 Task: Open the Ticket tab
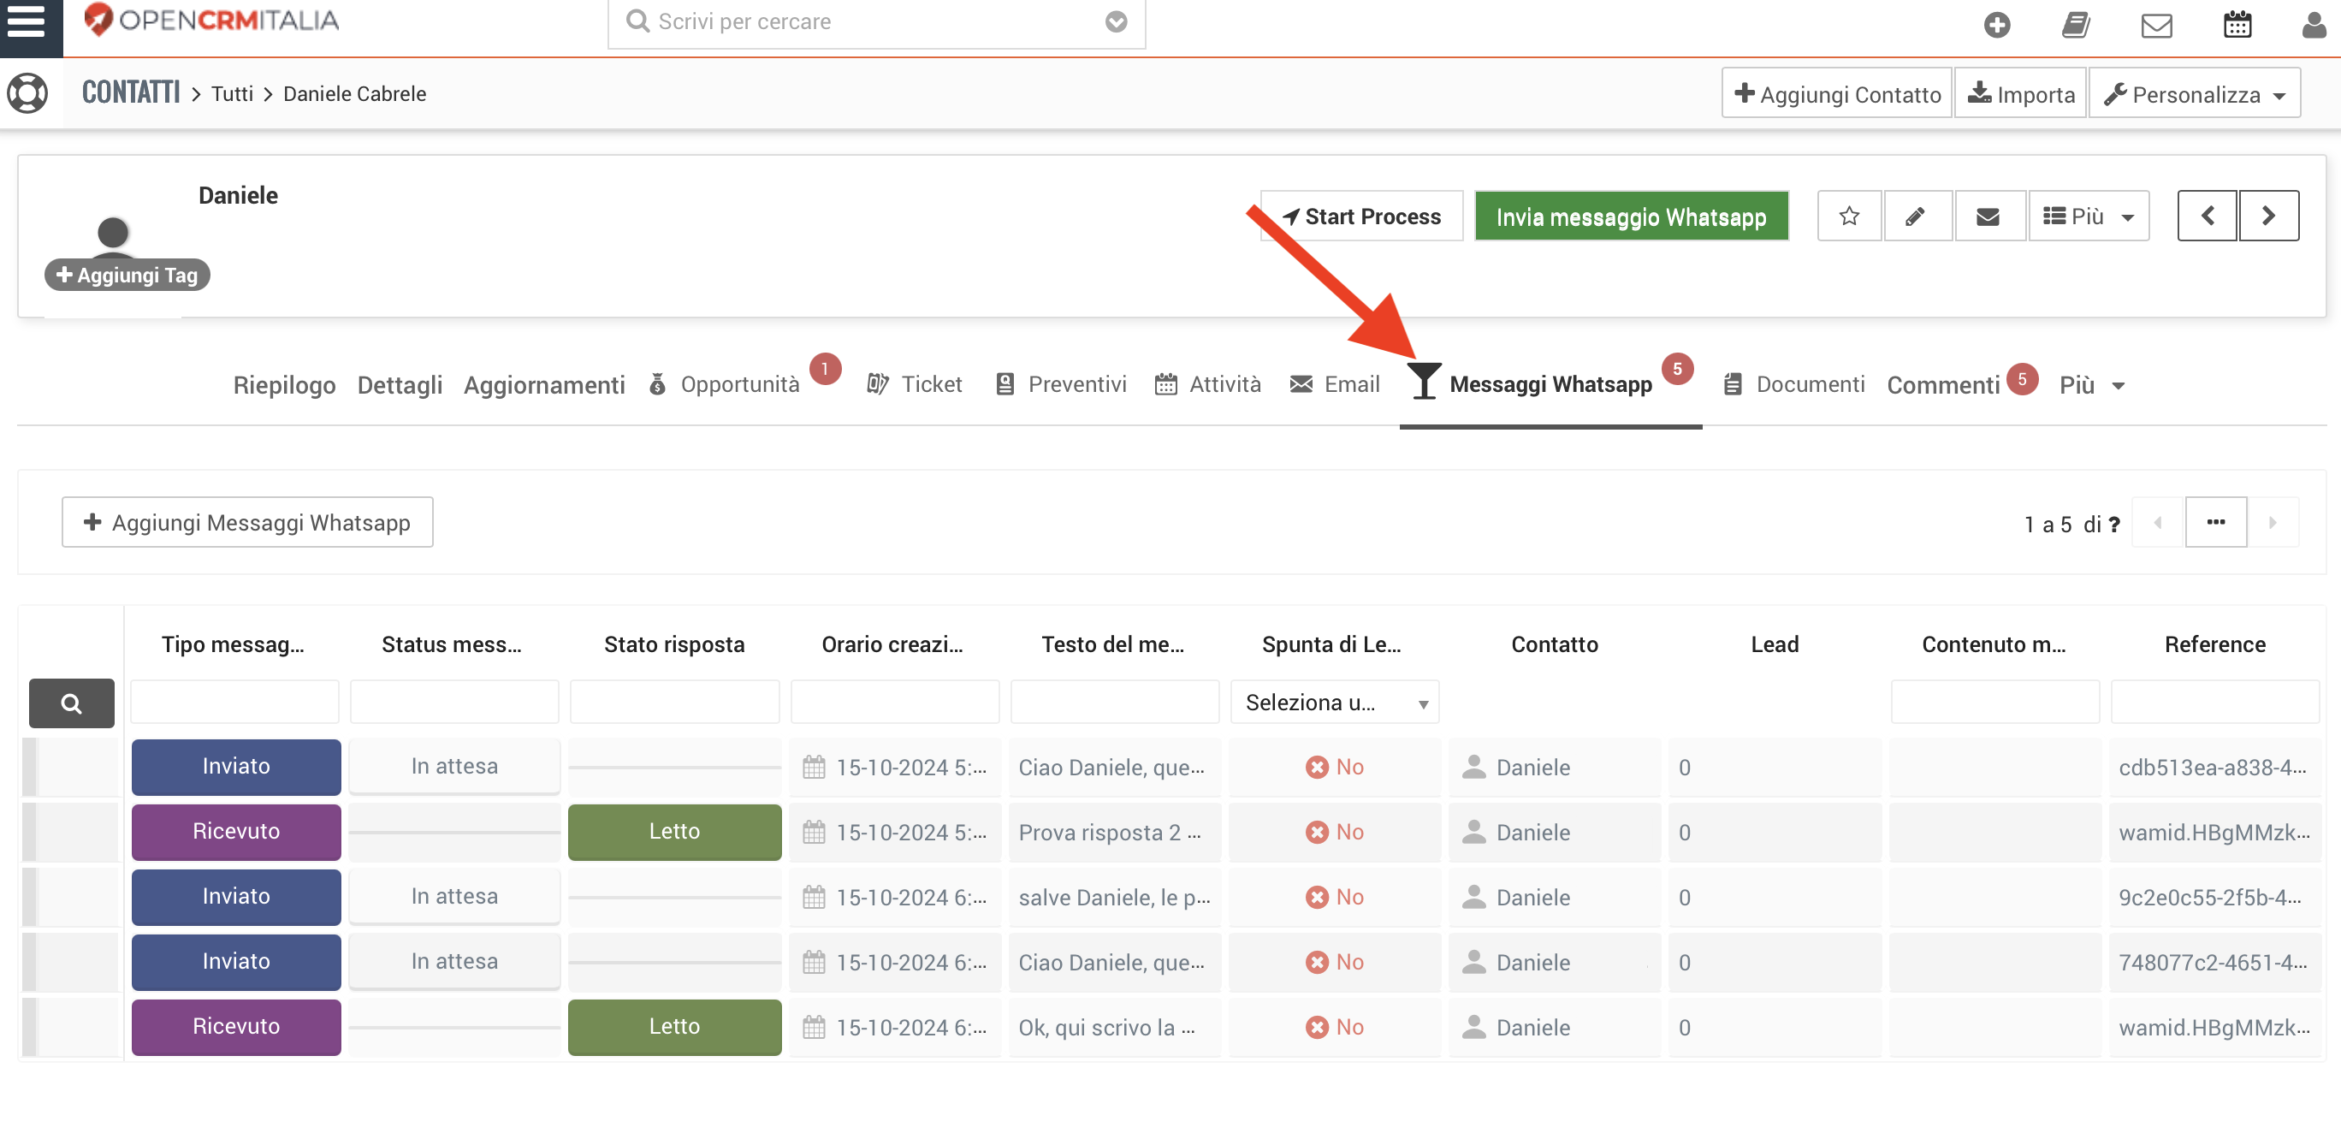pos(914,384)
